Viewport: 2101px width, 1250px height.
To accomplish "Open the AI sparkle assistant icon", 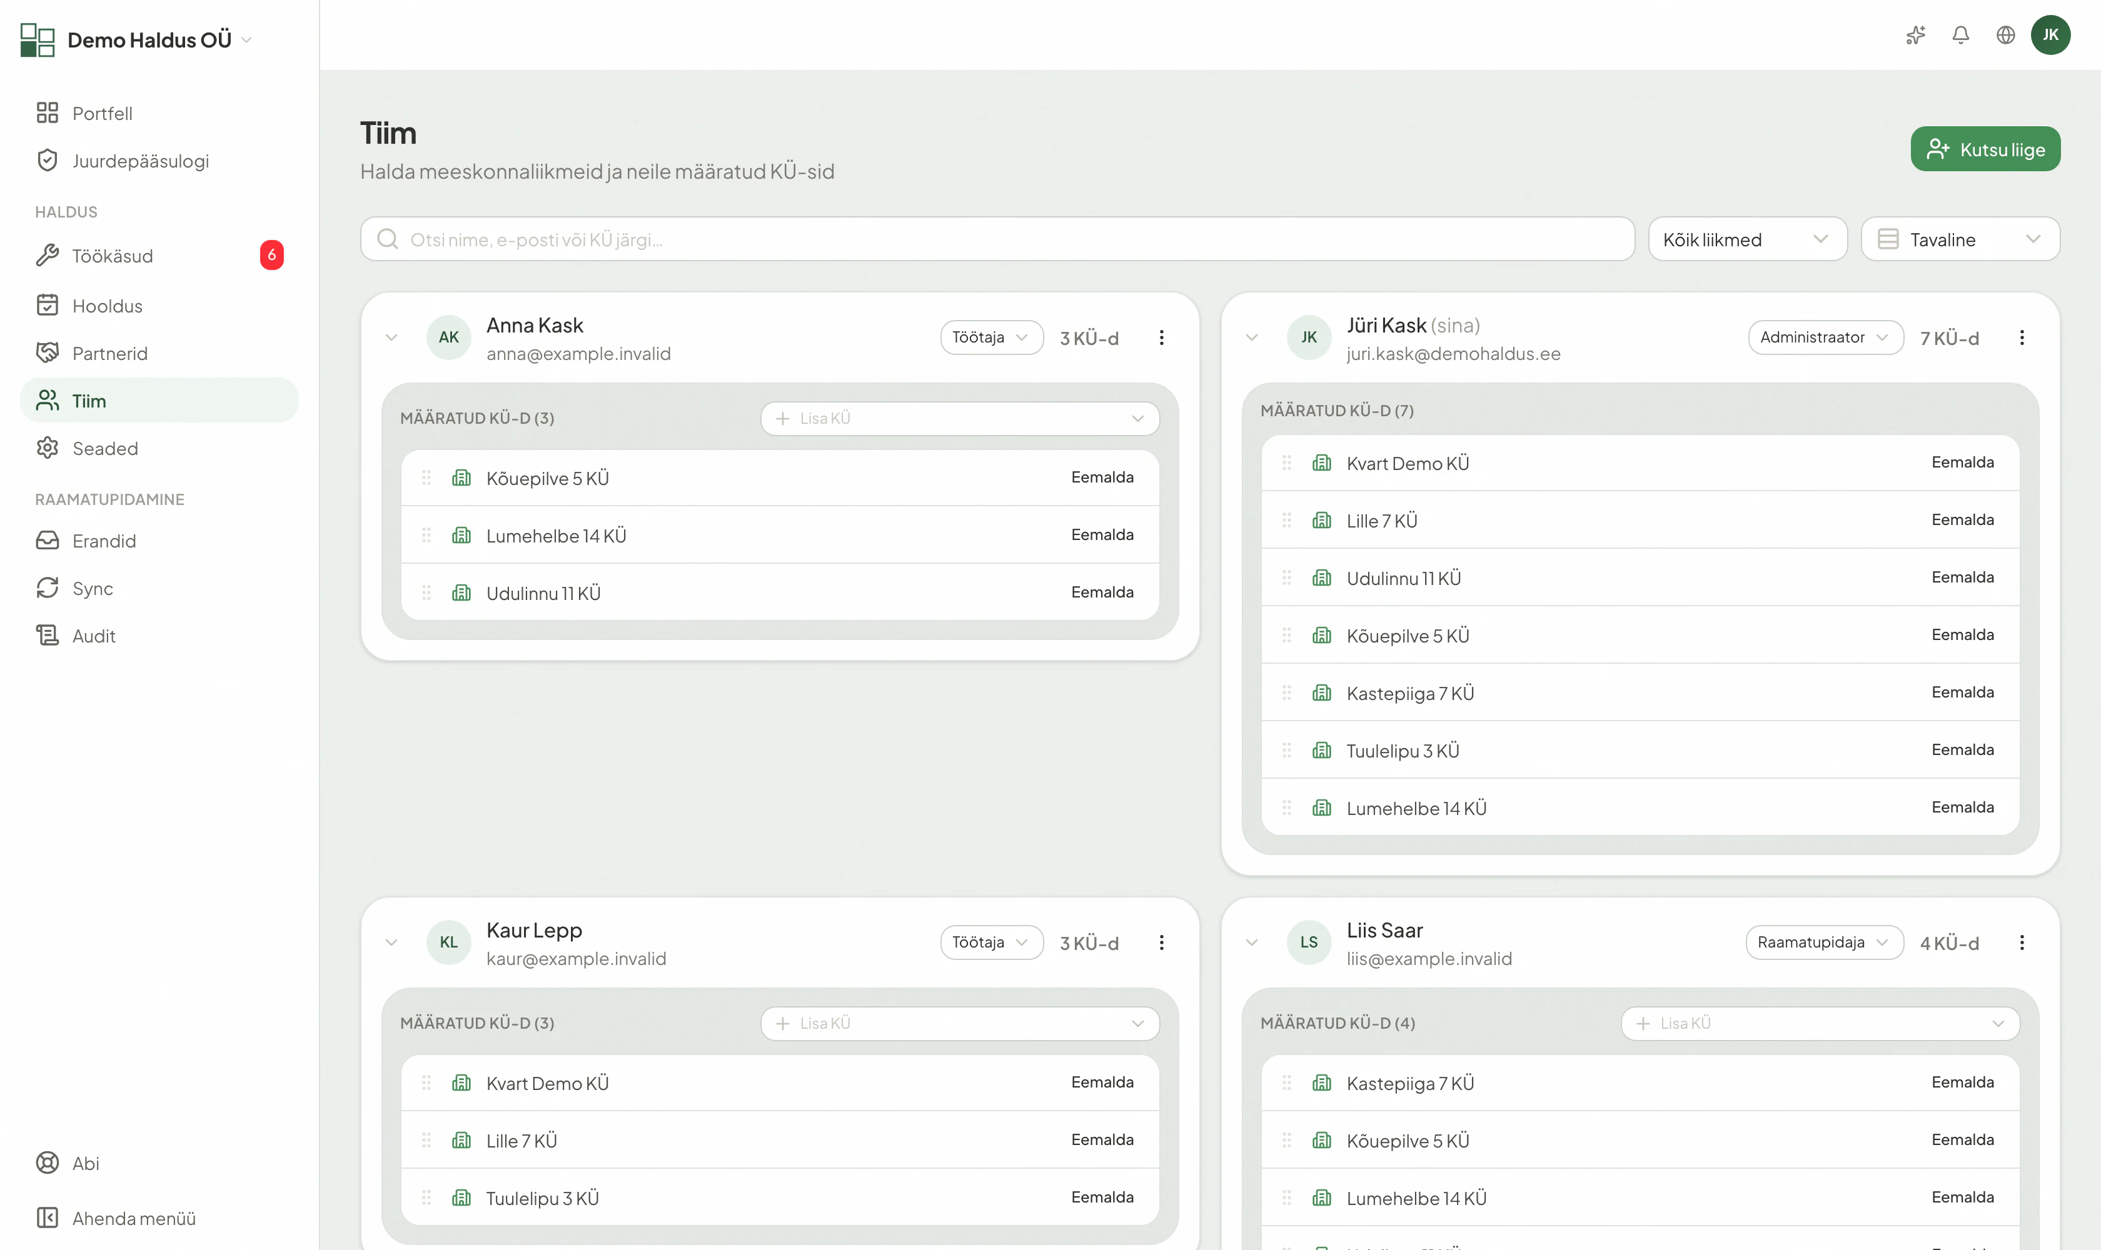I will click(1915, 34).
